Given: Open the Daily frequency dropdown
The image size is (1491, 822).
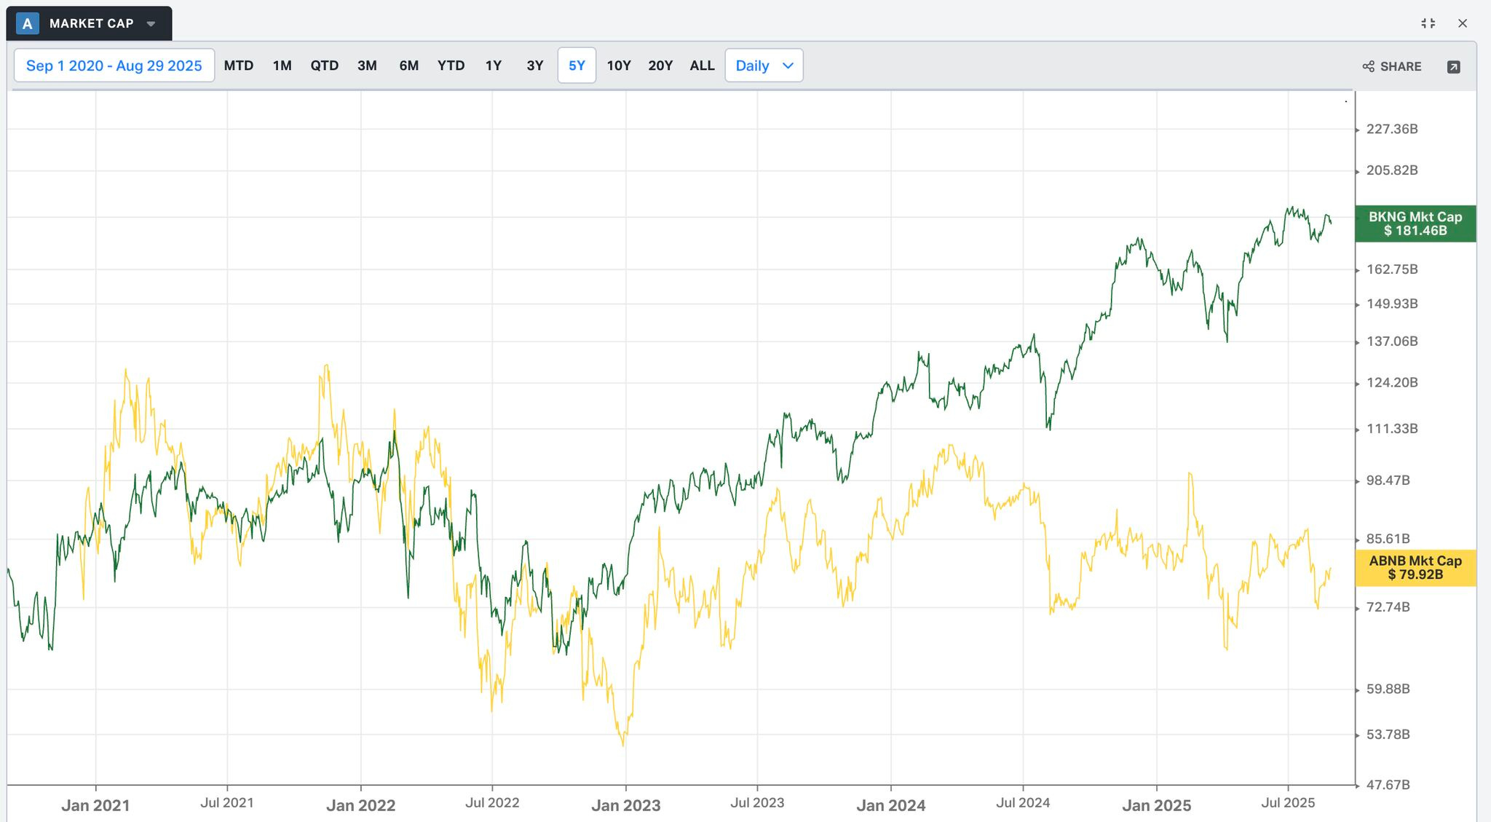Looking at the screenshot, I should point(764,66).
